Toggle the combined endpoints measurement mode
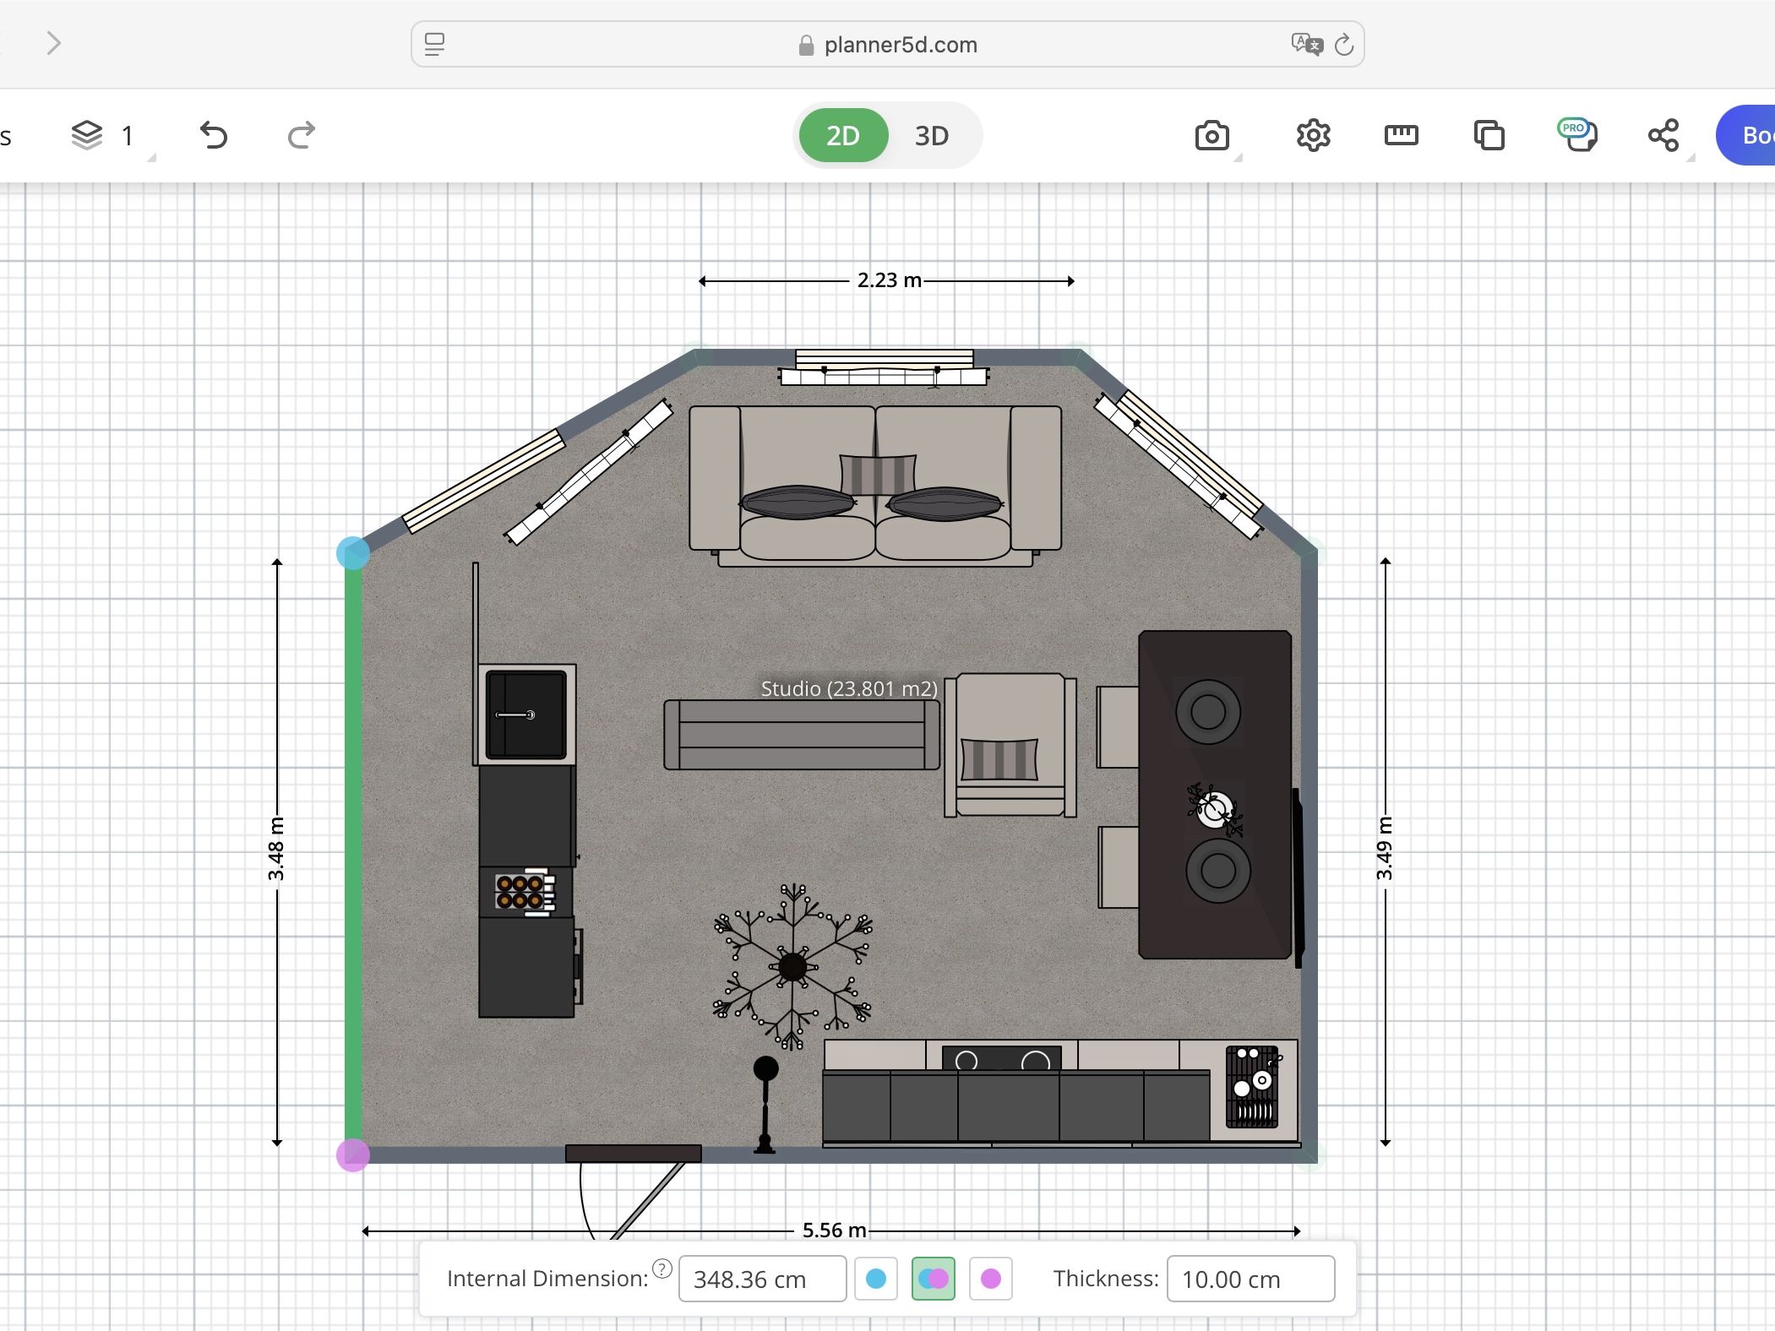The height and width of the screenshot is (1331, 1775). coord(933,1279)
